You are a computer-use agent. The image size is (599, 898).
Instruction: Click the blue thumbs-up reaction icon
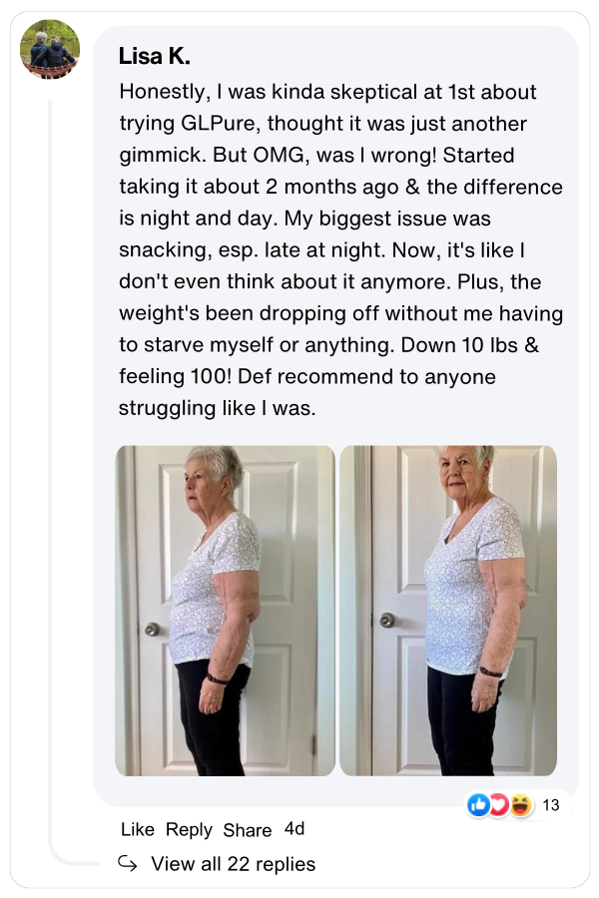[479, 805]
